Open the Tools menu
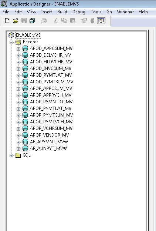156x231 pixels. pyautogui.click(x=96, y=12)
